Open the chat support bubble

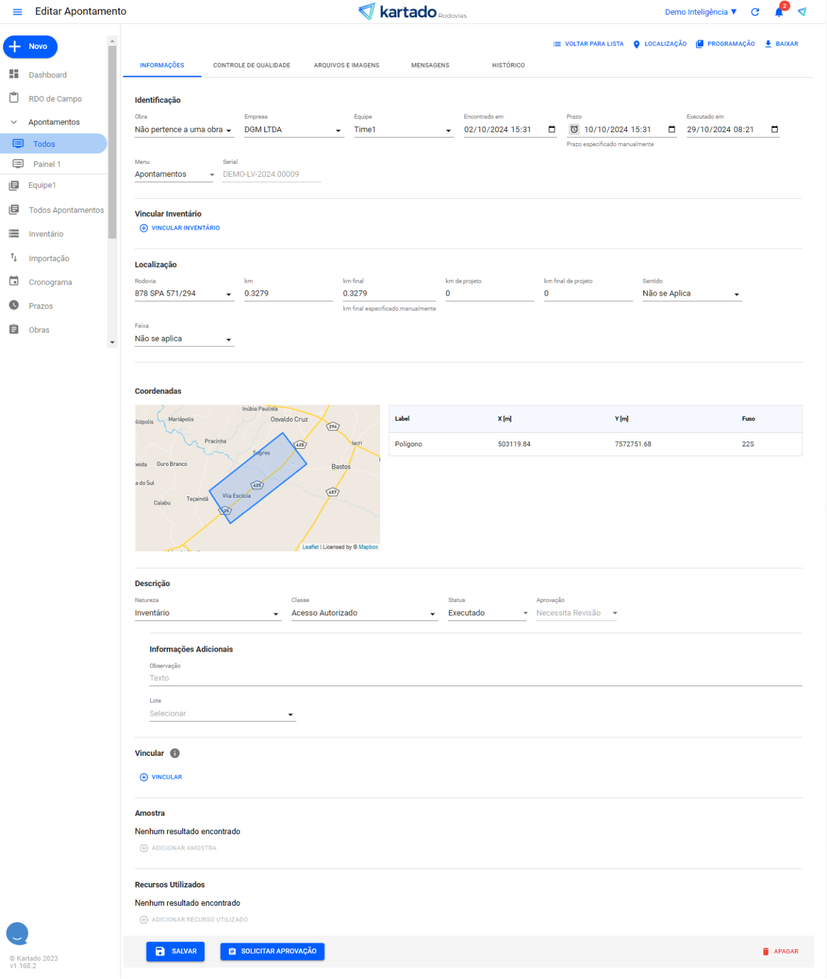tap(17, 933)
